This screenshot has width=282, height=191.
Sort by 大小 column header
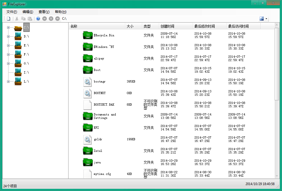[133, 26]
